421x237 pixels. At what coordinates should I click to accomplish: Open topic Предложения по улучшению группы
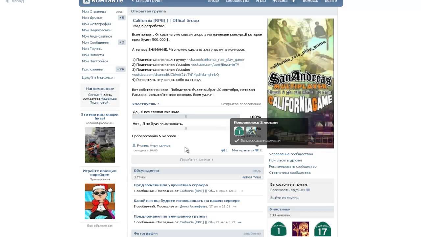pyautogui.click(x=170, y=216)
